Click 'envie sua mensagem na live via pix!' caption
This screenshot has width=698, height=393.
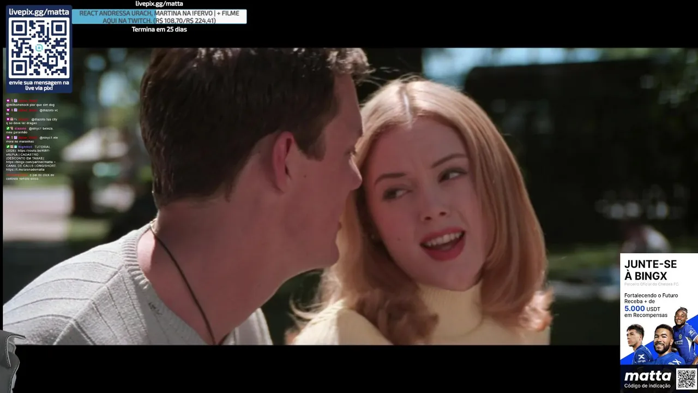[39, 85]
